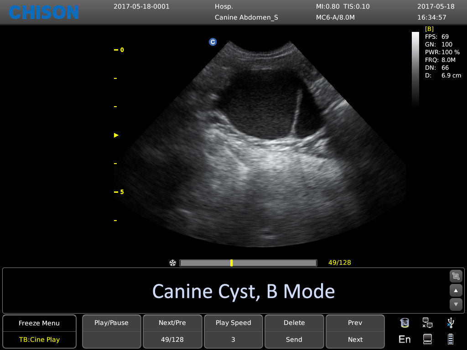Screen dimensions: 467x350
Task: Toggle the Freeze Menu button
Action: click(39, 323)
